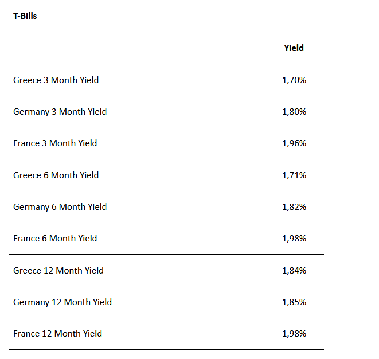Select the Greece 6 Month Yield label
The height and width of the screenshot is (359, 379).
(56, 175)
